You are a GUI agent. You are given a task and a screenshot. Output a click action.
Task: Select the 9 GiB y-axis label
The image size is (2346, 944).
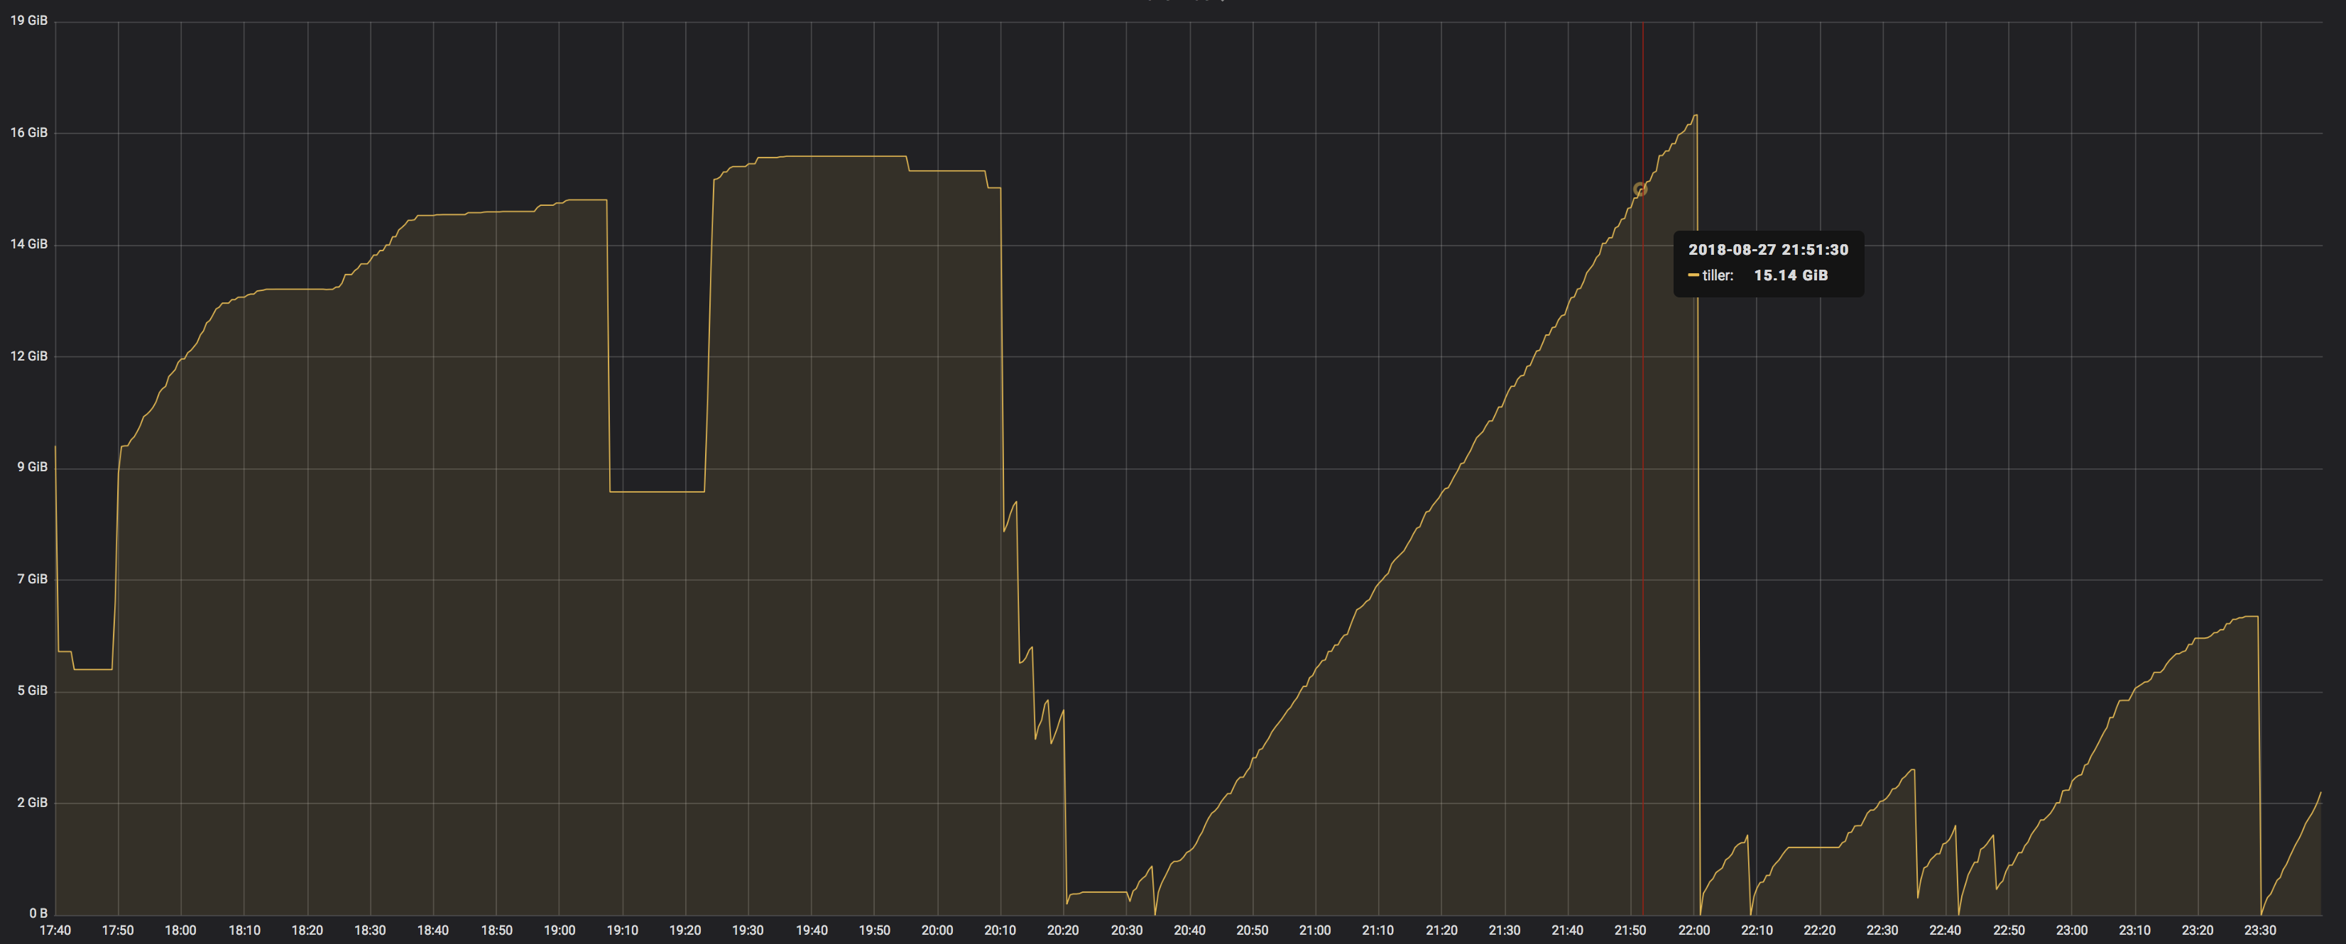(31, 467)
